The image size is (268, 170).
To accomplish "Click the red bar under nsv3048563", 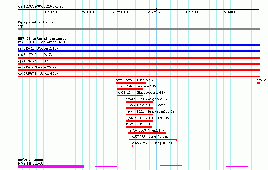I will click(x=147, y=133).
